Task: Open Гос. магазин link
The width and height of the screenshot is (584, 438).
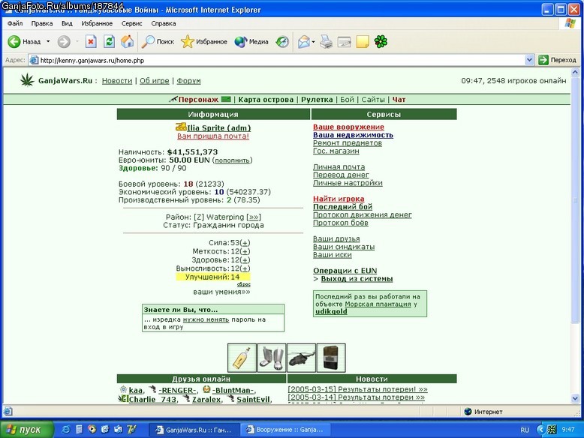Action: coord(336,151)
